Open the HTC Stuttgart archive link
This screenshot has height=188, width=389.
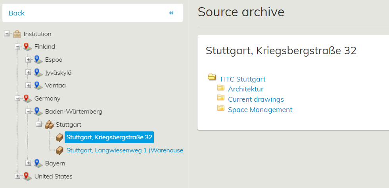coord(243,79)
